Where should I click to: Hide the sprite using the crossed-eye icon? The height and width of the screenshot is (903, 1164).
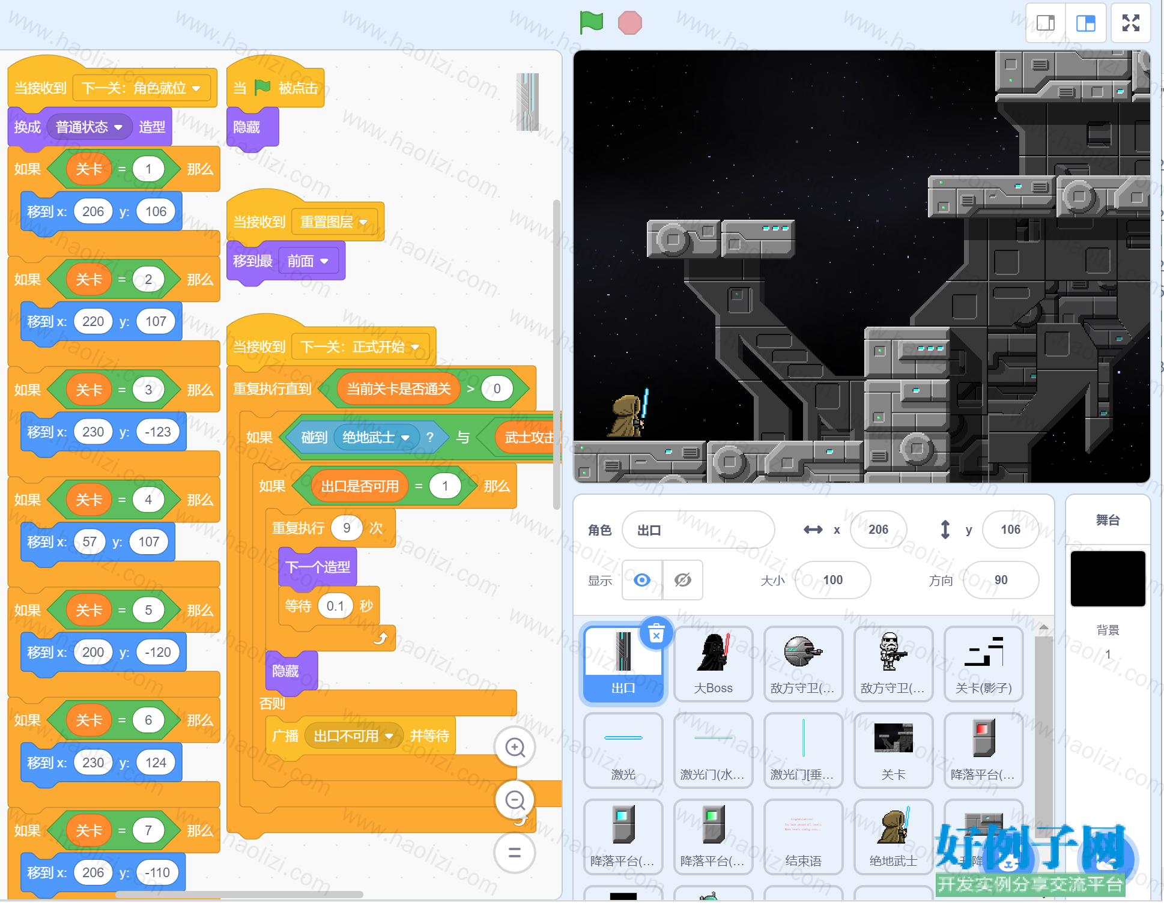pyautogui.click(x=683, y=580)
